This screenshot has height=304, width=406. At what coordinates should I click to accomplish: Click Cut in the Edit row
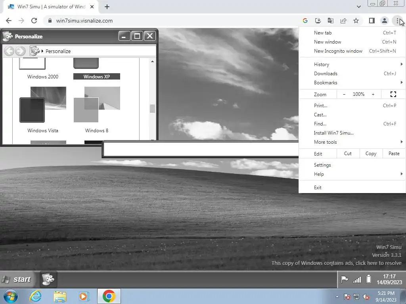348,154
